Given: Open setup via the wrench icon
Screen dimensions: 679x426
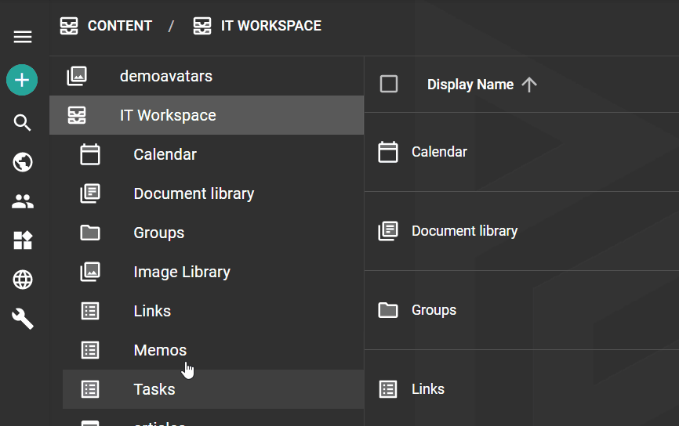Looking at the screenshot, I should point(23,319).
